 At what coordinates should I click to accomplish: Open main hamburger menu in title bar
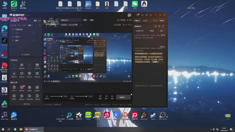pyautogui.click(x=151, y=15)
